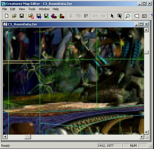This screenshot has height=149, width=154.
Task: Select the room drawing polygon tool
Action: point(137,16)
